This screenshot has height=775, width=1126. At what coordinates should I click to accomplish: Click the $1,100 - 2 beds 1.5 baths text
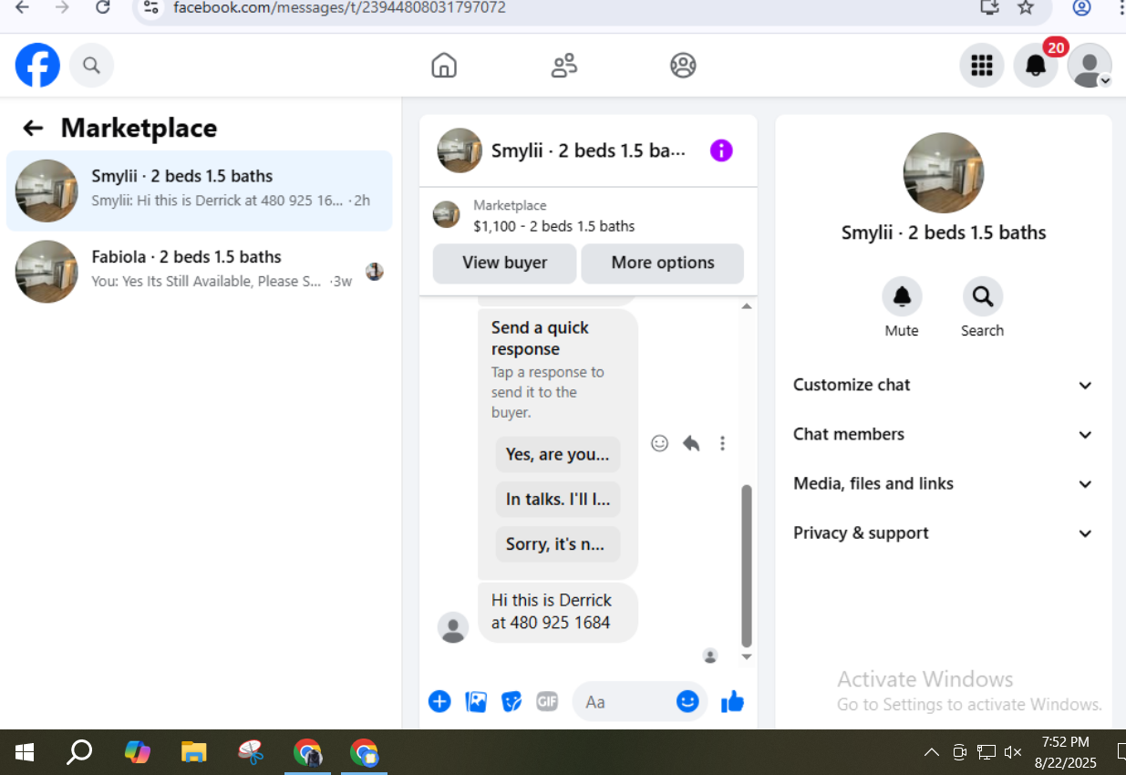[554, 226]
